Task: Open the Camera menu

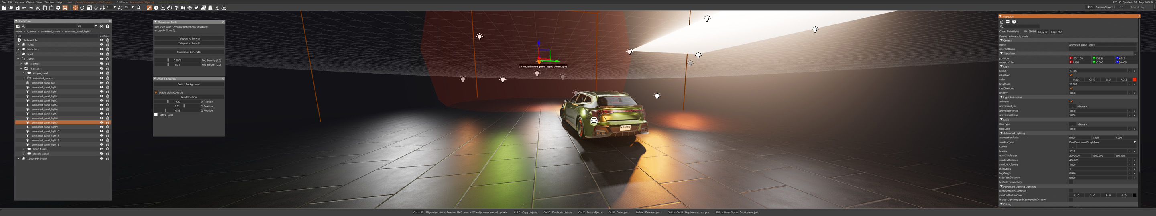Action: point(19,2)
